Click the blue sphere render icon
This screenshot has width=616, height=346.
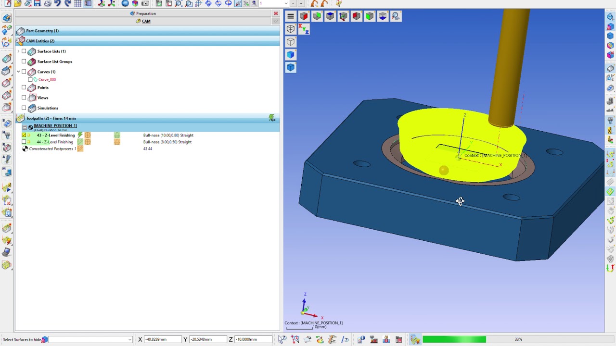tap(125, 3)
